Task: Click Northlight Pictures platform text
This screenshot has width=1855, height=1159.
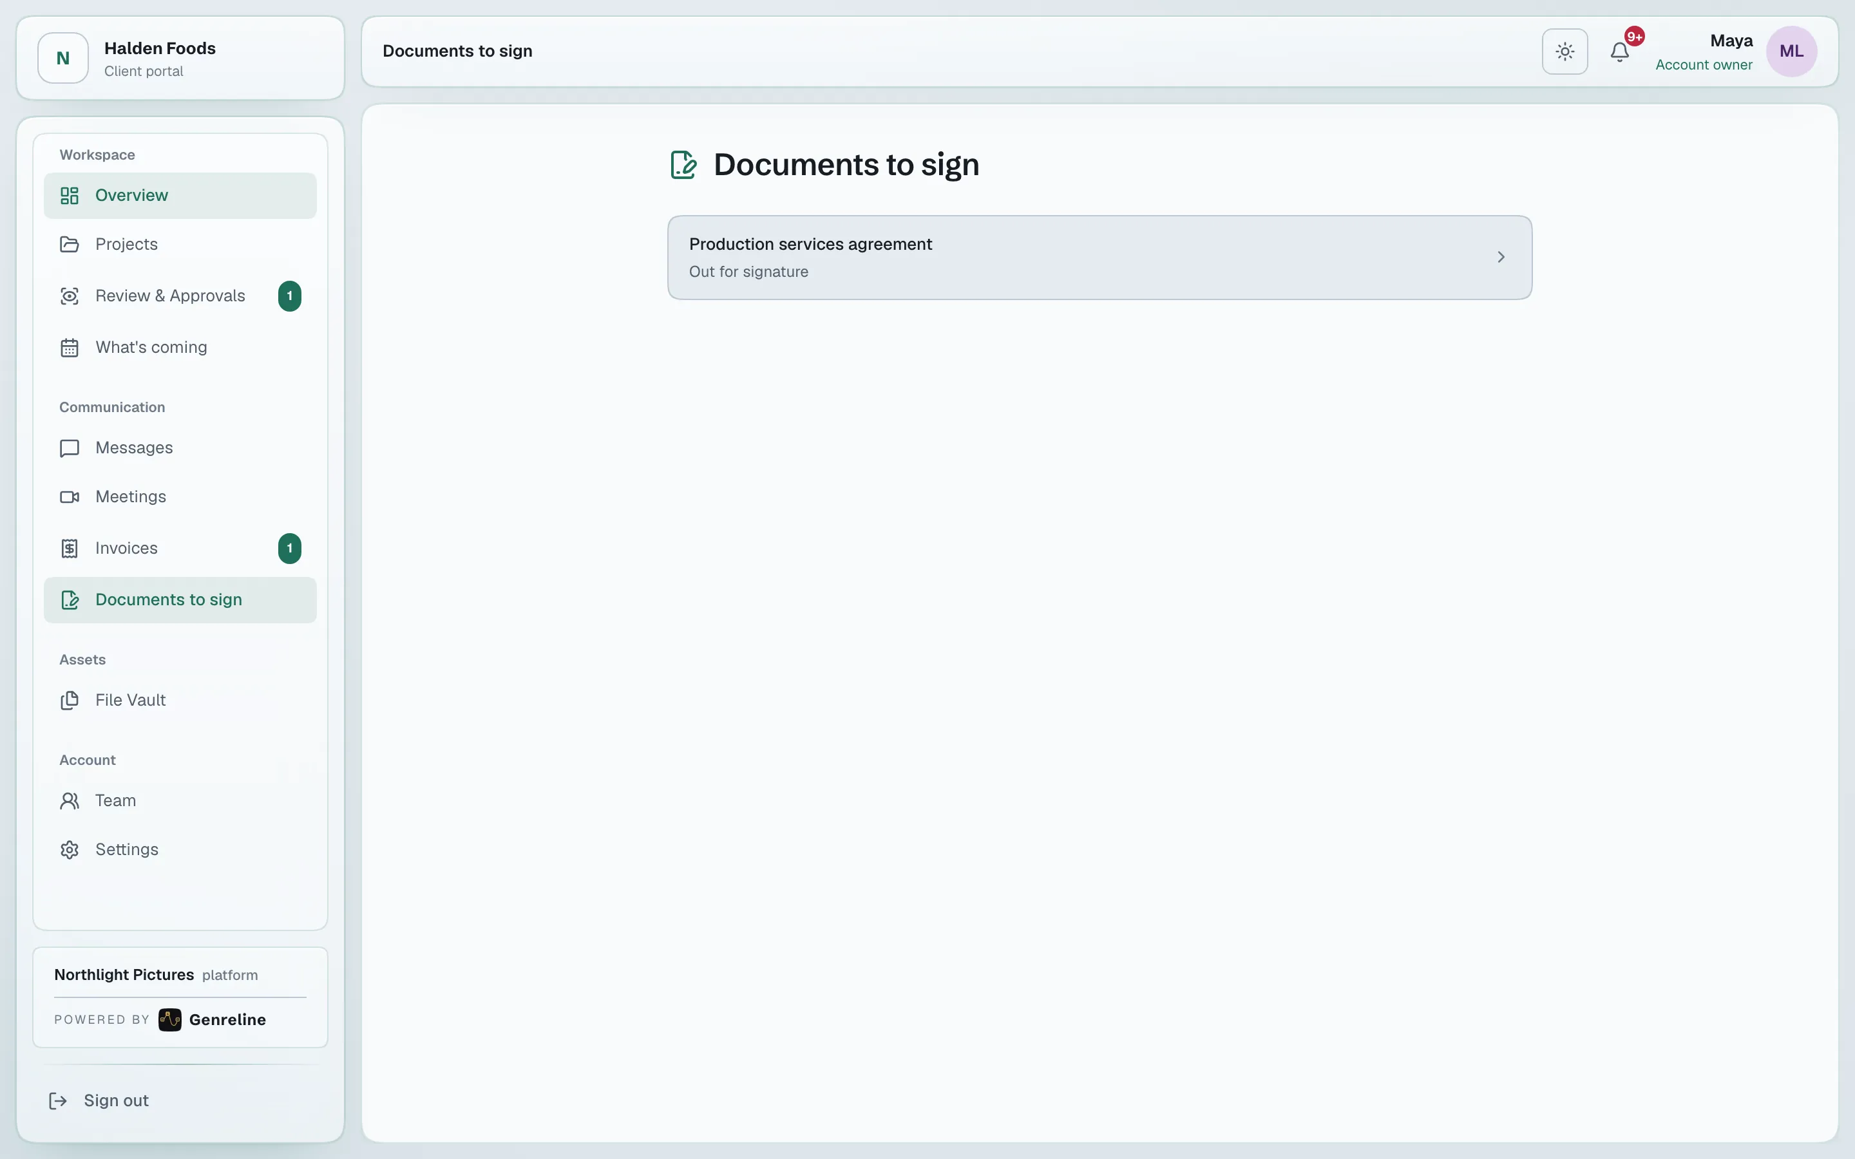Action: pos(156,975)
